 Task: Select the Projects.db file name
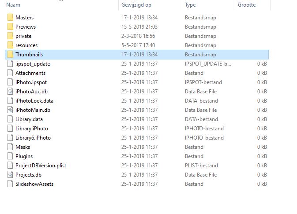(28, 175)
